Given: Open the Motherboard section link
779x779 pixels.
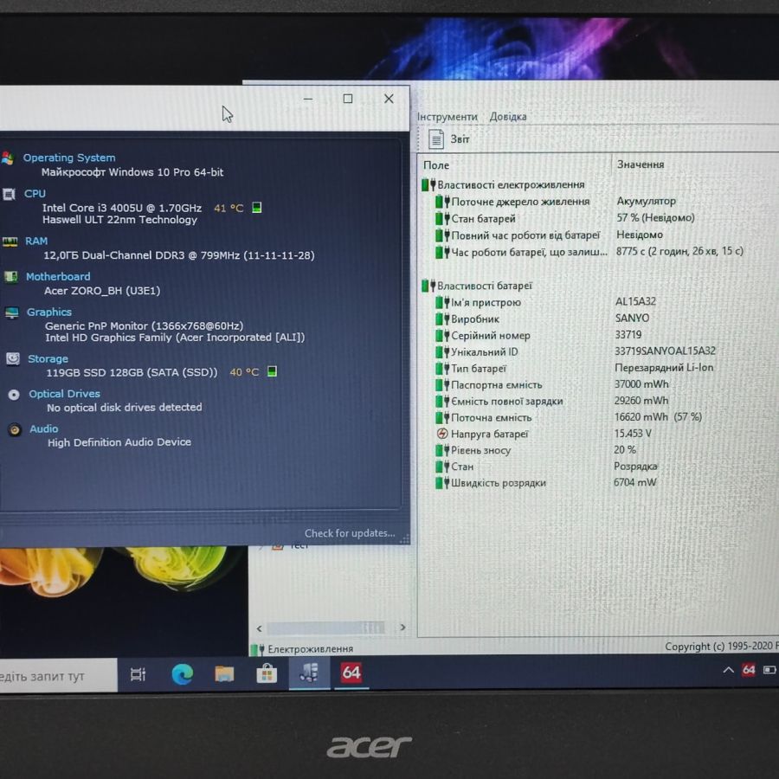Looking at the screenshot, I should (x=58, y=276).
